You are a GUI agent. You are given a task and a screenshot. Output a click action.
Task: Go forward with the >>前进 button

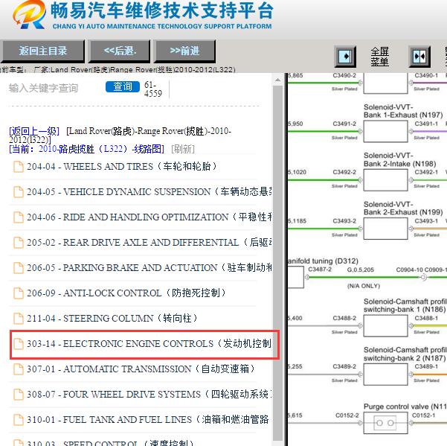pyautogui.click(x=184, y=51)
